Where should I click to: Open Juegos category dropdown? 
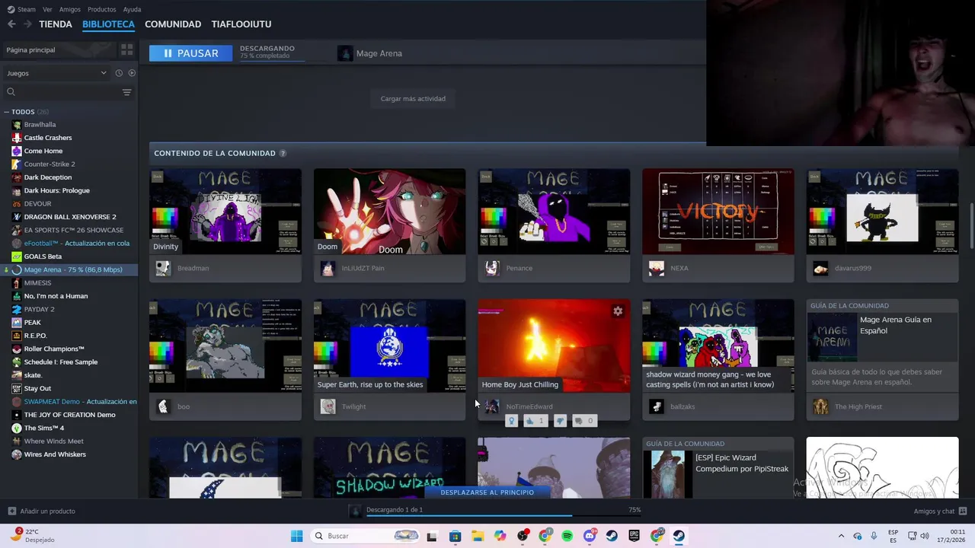click(56, 73)
